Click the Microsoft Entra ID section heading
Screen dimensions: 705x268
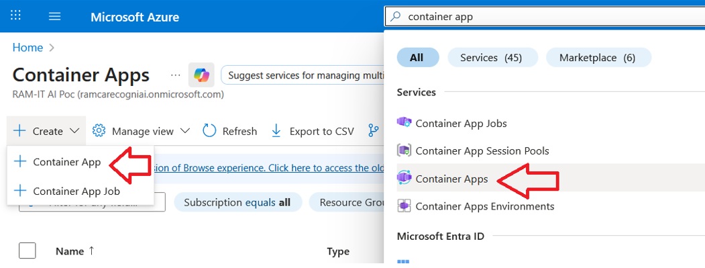pos(441,236)
